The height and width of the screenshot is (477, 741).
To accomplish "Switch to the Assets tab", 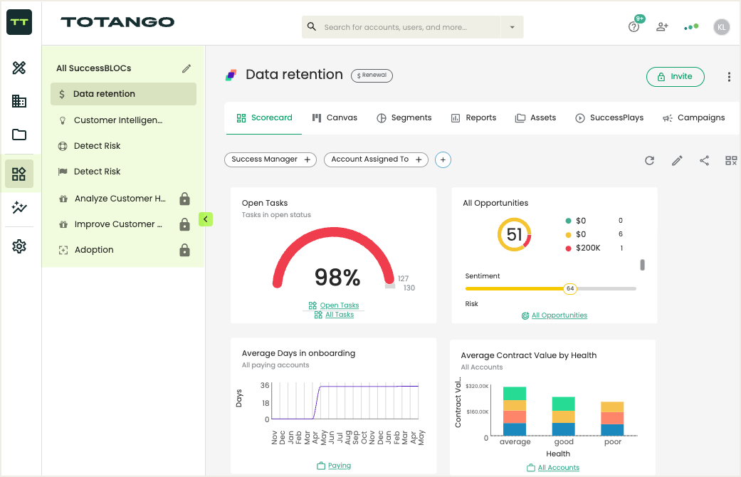I will point(535,118).
